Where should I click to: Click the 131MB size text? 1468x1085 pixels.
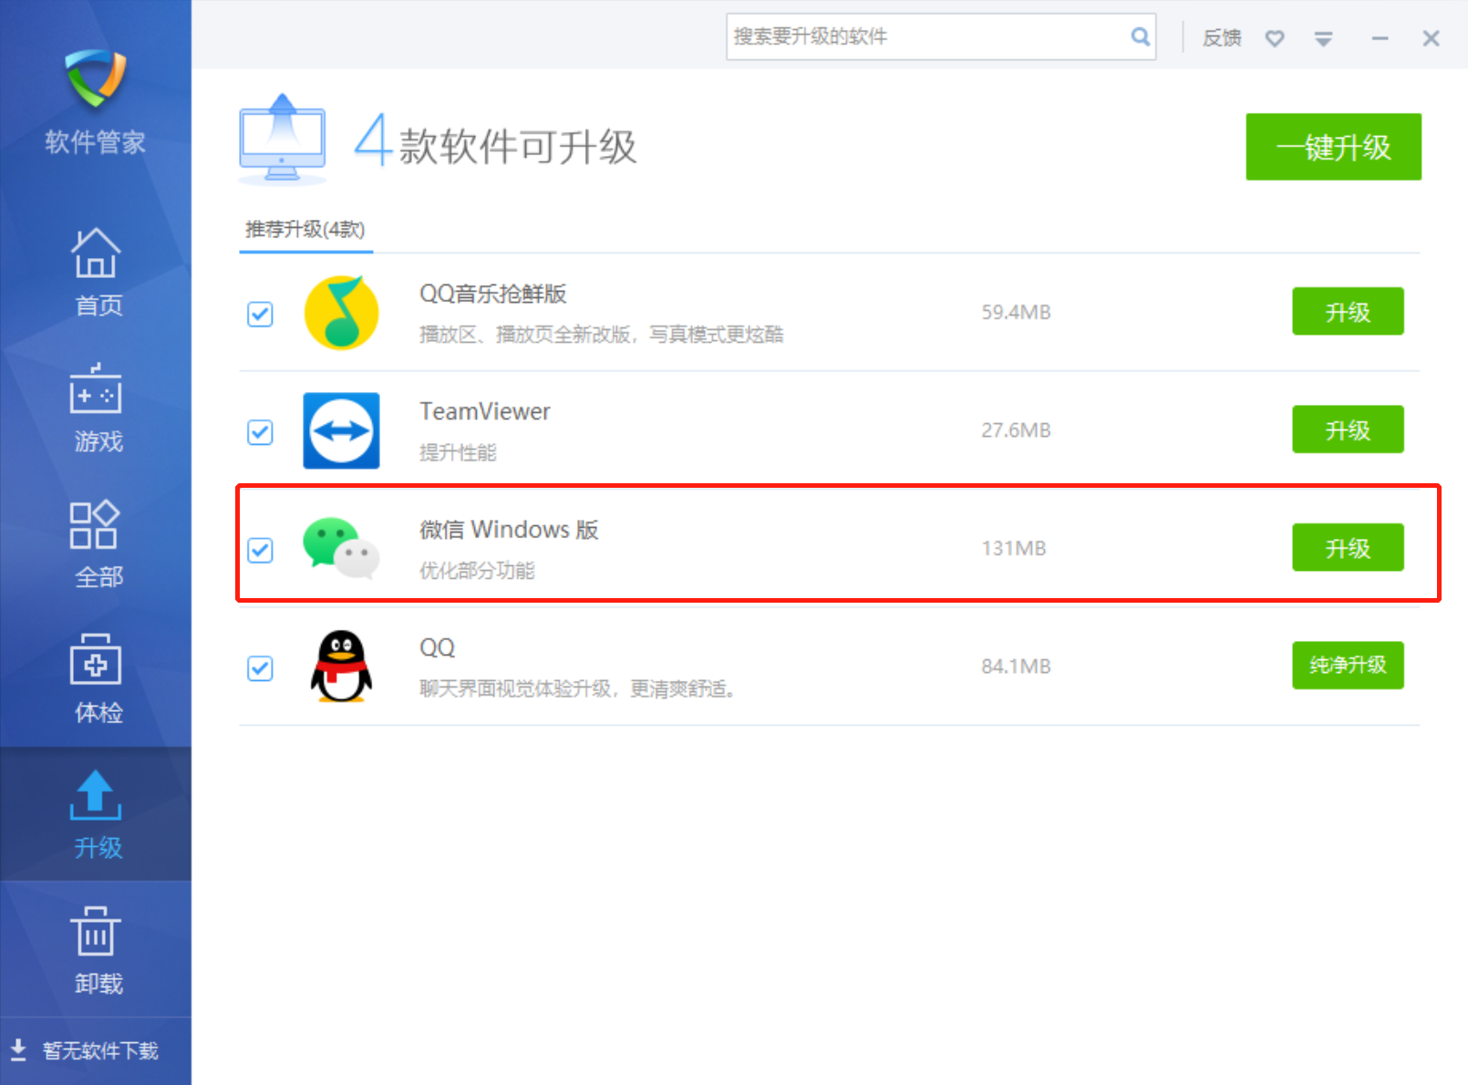(1014, 548)
